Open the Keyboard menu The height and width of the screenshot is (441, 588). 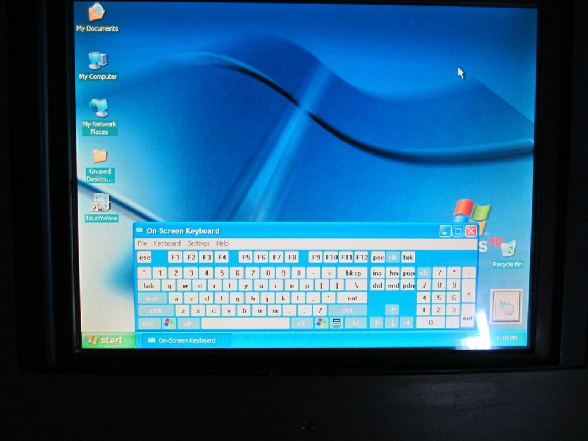point(167,243)
